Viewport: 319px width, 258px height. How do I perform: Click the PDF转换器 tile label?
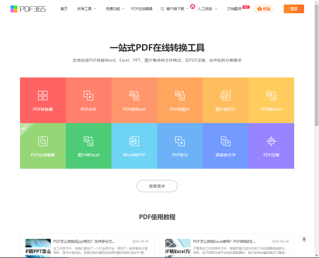point(43,109)
